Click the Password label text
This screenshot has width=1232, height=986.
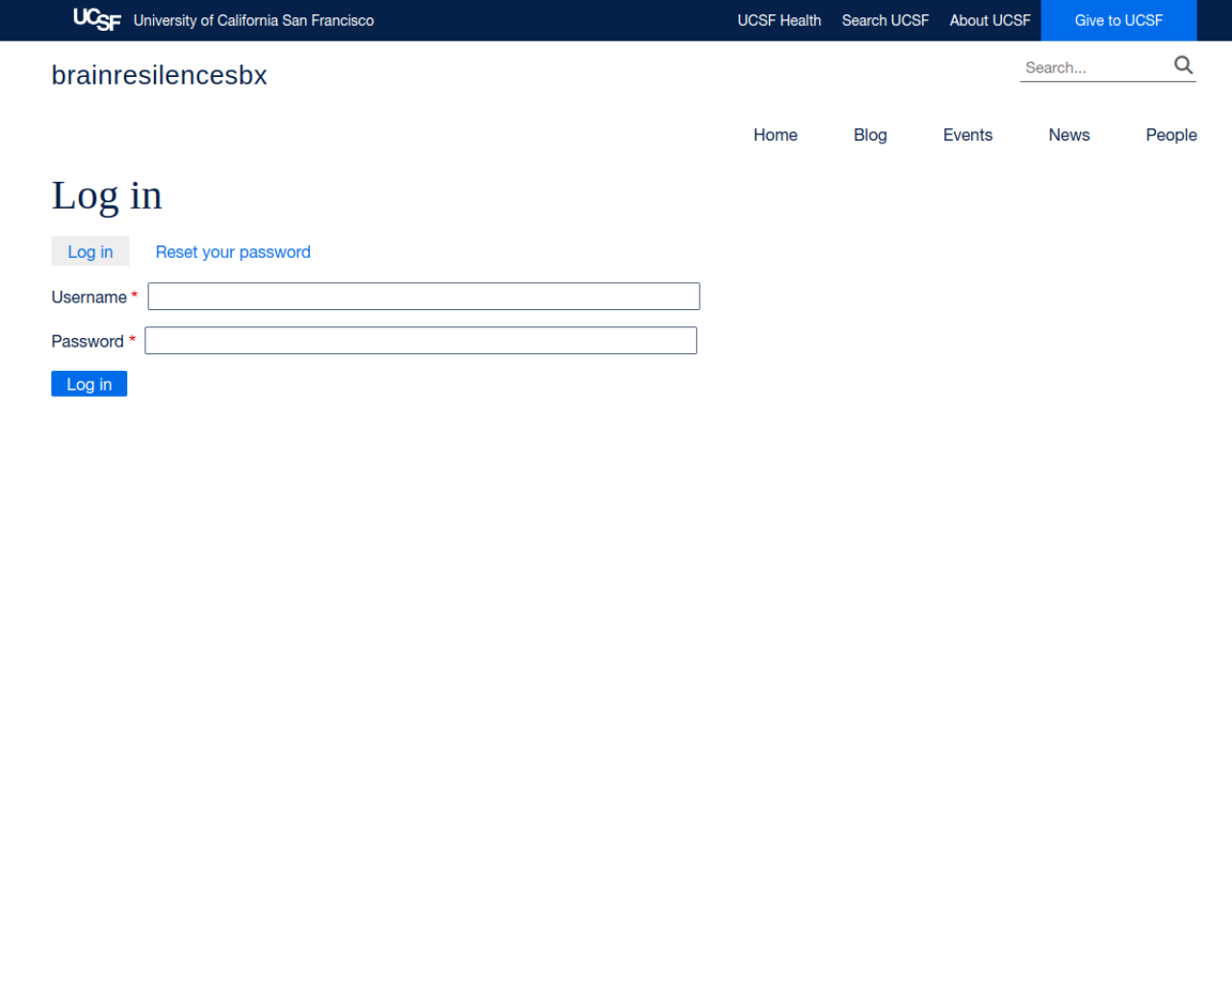87,341
